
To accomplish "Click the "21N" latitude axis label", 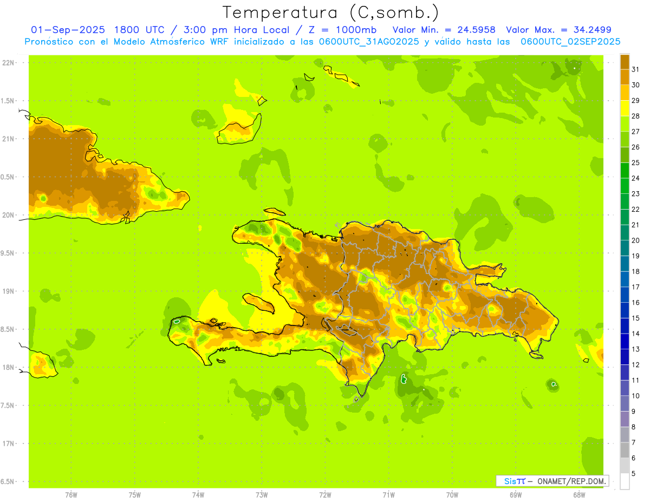I will (8, 139).
